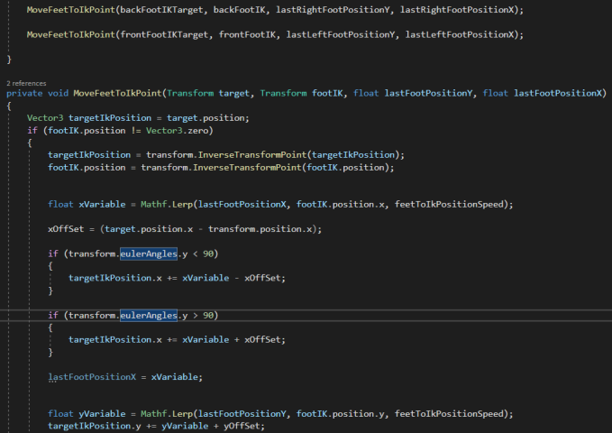The image size is (612, 433).
Task: Click 'float xVariable' declaration
Action: [87, 205]
